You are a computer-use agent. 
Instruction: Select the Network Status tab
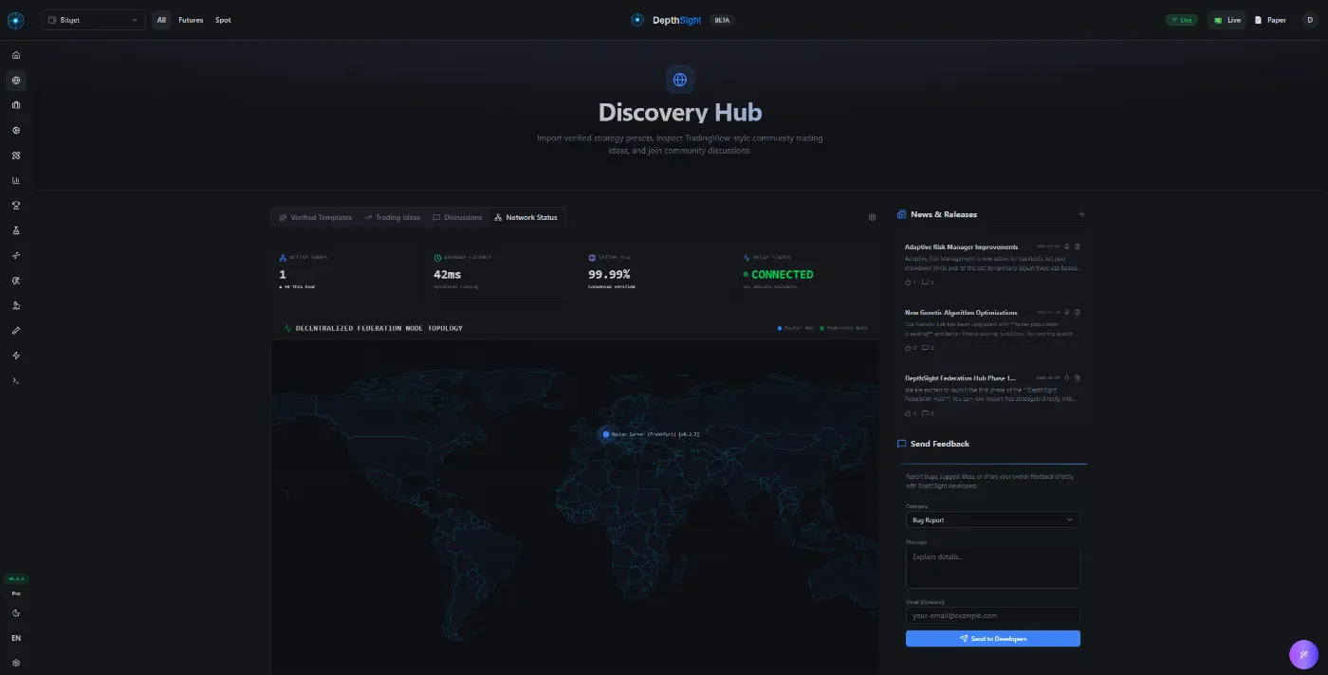pyautogui.click(x=526, y=217)
